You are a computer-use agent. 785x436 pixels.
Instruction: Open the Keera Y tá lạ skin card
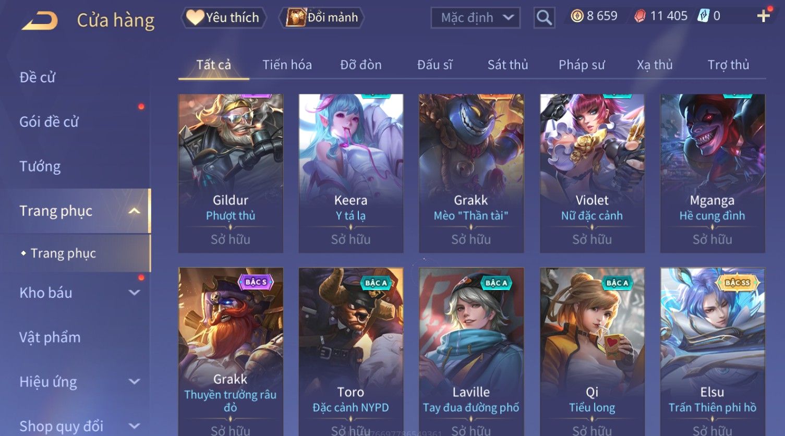pos(351,173)
